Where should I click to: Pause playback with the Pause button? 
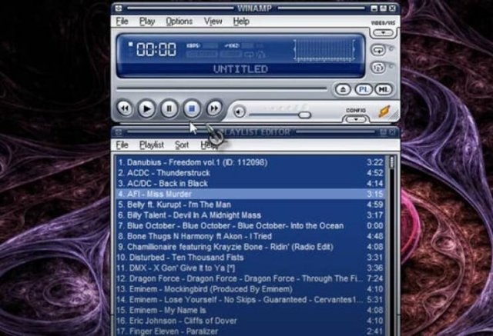coord(169,109)
